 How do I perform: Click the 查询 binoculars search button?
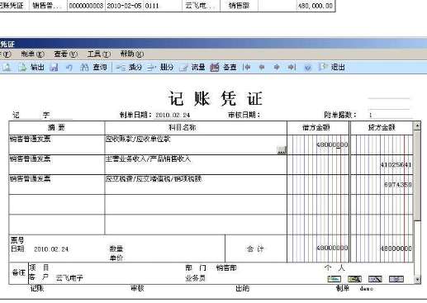(93, 67)
